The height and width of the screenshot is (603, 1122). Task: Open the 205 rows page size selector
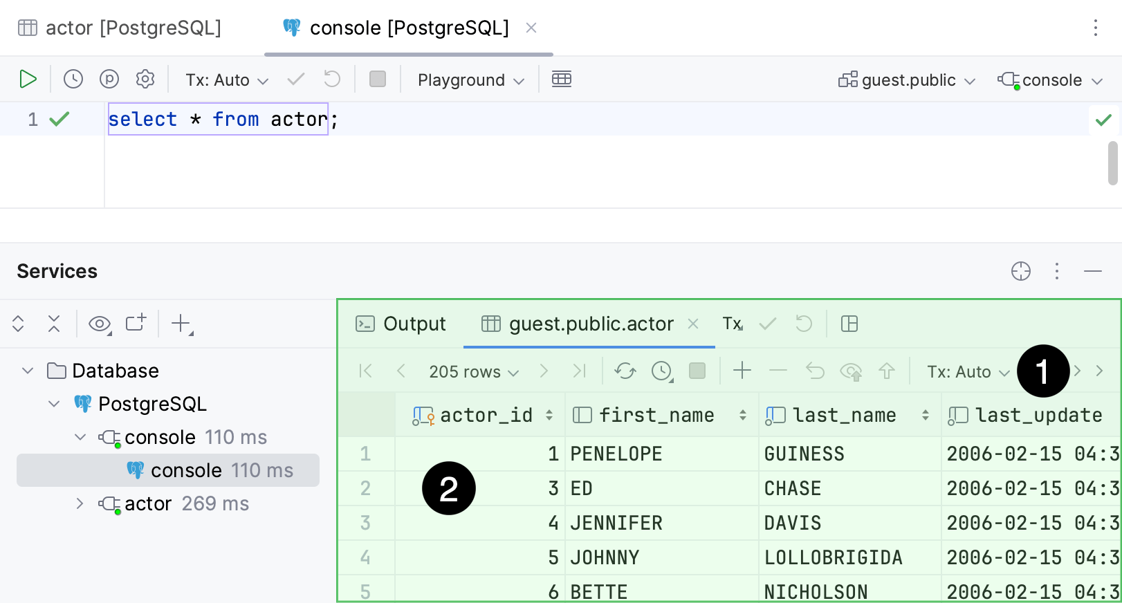coord(473,372)
